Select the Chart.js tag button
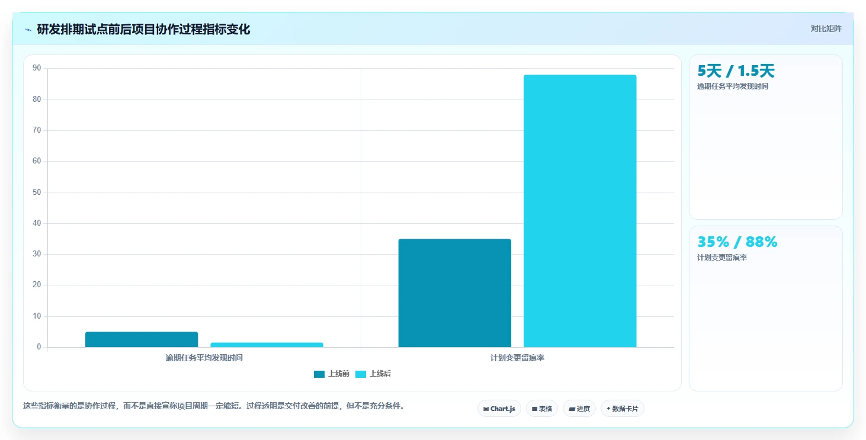Viewport: 866px width, 440px height. 499,409
